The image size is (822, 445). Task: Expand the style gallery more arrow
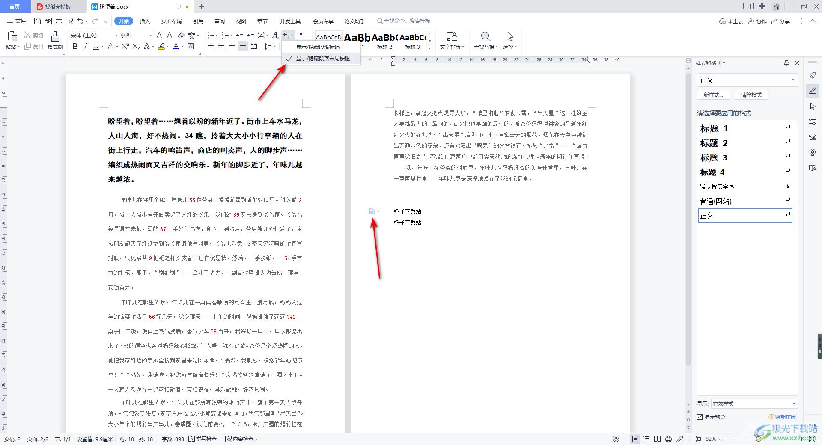coord(430,48)
